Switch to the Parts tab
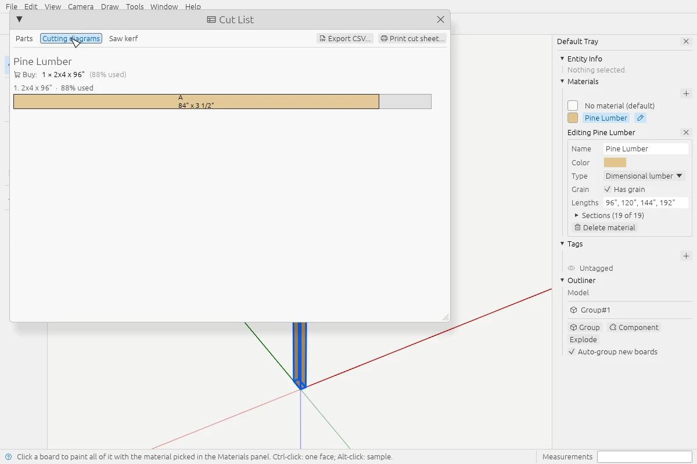This screenshot has width=697, height=464. [24, 38]
